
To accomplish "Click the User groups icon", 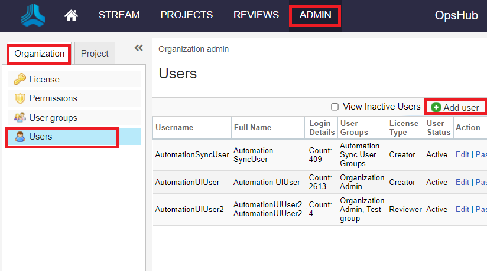I will [x=20, y=118].
